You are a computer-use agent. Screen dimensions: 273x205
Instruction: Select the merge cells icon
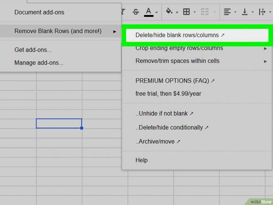205,12
